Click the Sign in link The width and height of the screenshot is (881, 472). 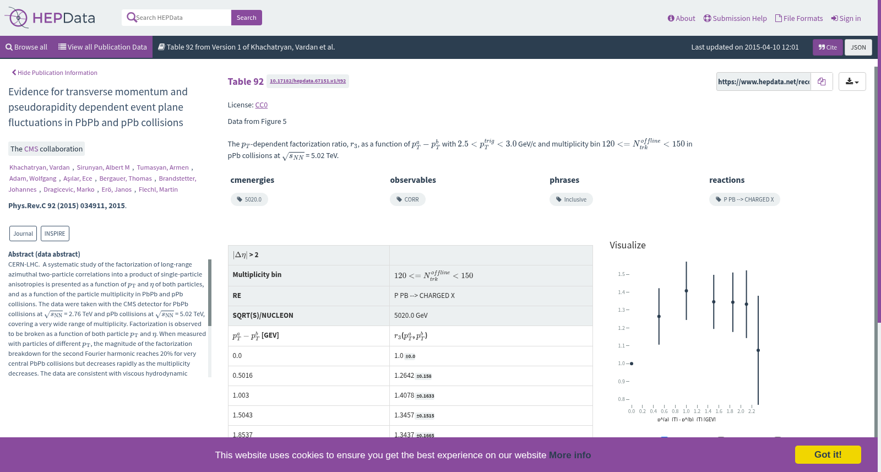[x=846, y=18]
